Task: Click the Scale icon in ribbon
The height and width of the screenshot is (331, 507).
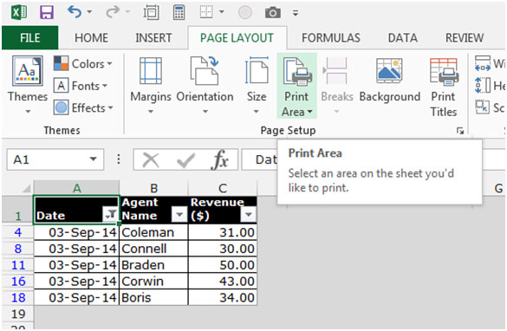Action: [482, 107]
